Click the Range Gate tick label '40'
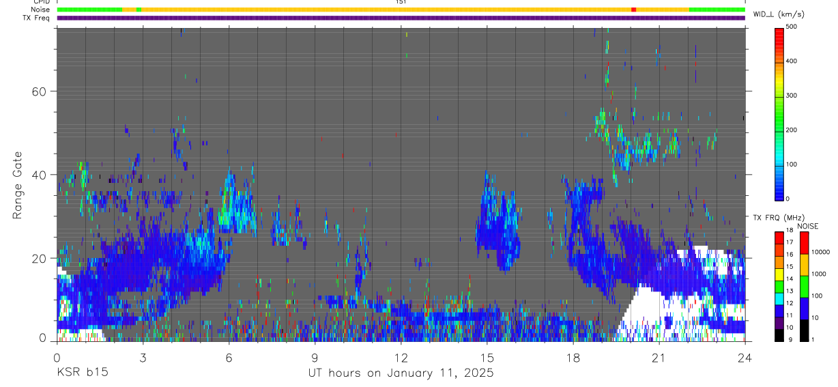 (x=40, y=175)
